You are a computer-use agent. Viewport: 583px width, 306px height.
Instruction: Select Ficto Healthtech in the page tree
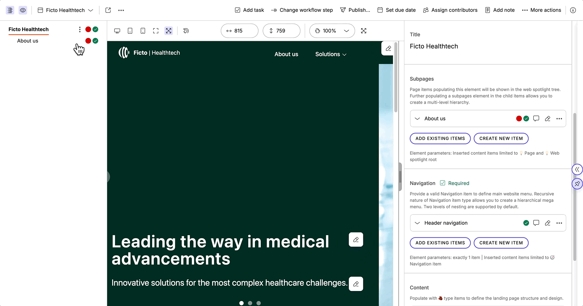pyautogui.click(x=29, y=29)
